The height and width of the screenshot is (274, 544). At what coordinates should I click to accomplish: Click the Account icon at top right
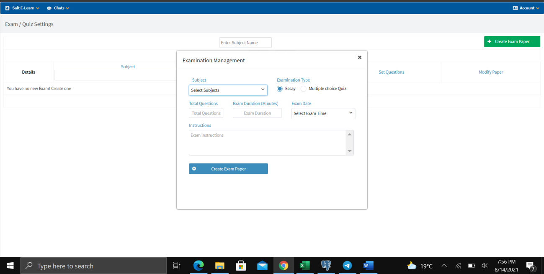[x=515, y=8]
